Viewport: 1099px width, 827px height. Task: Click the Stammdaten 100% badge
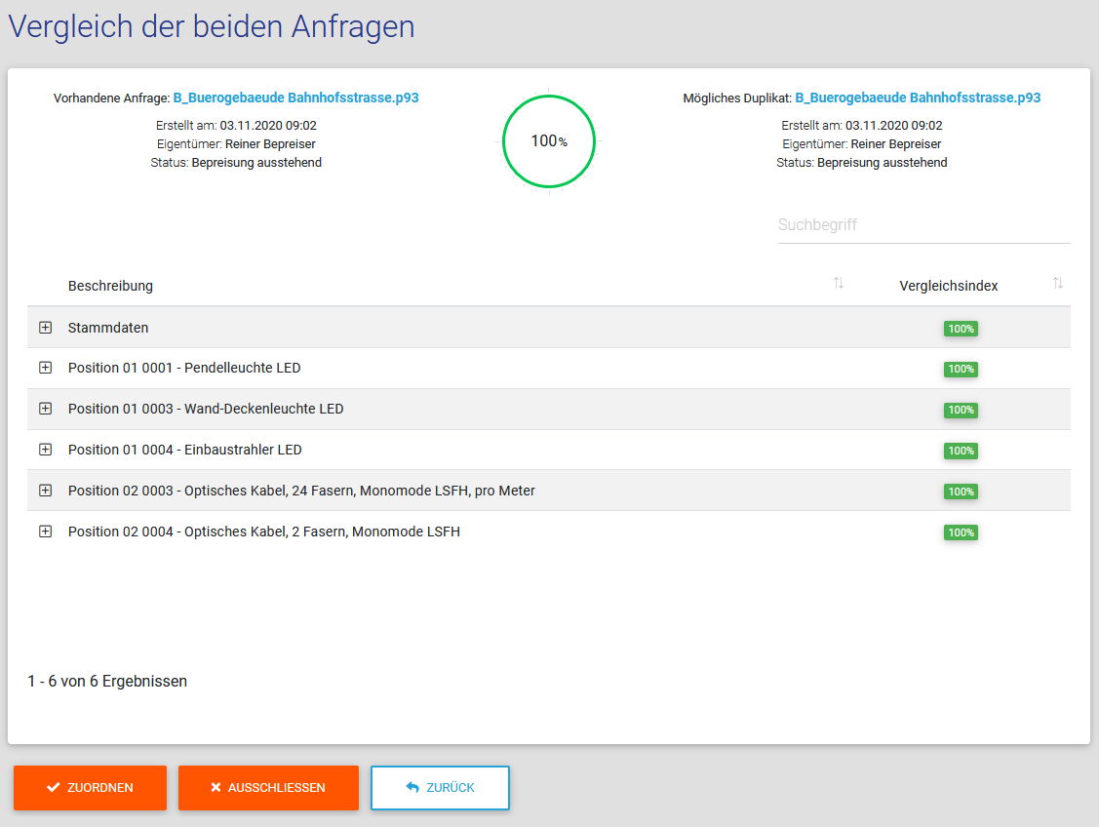961,329
